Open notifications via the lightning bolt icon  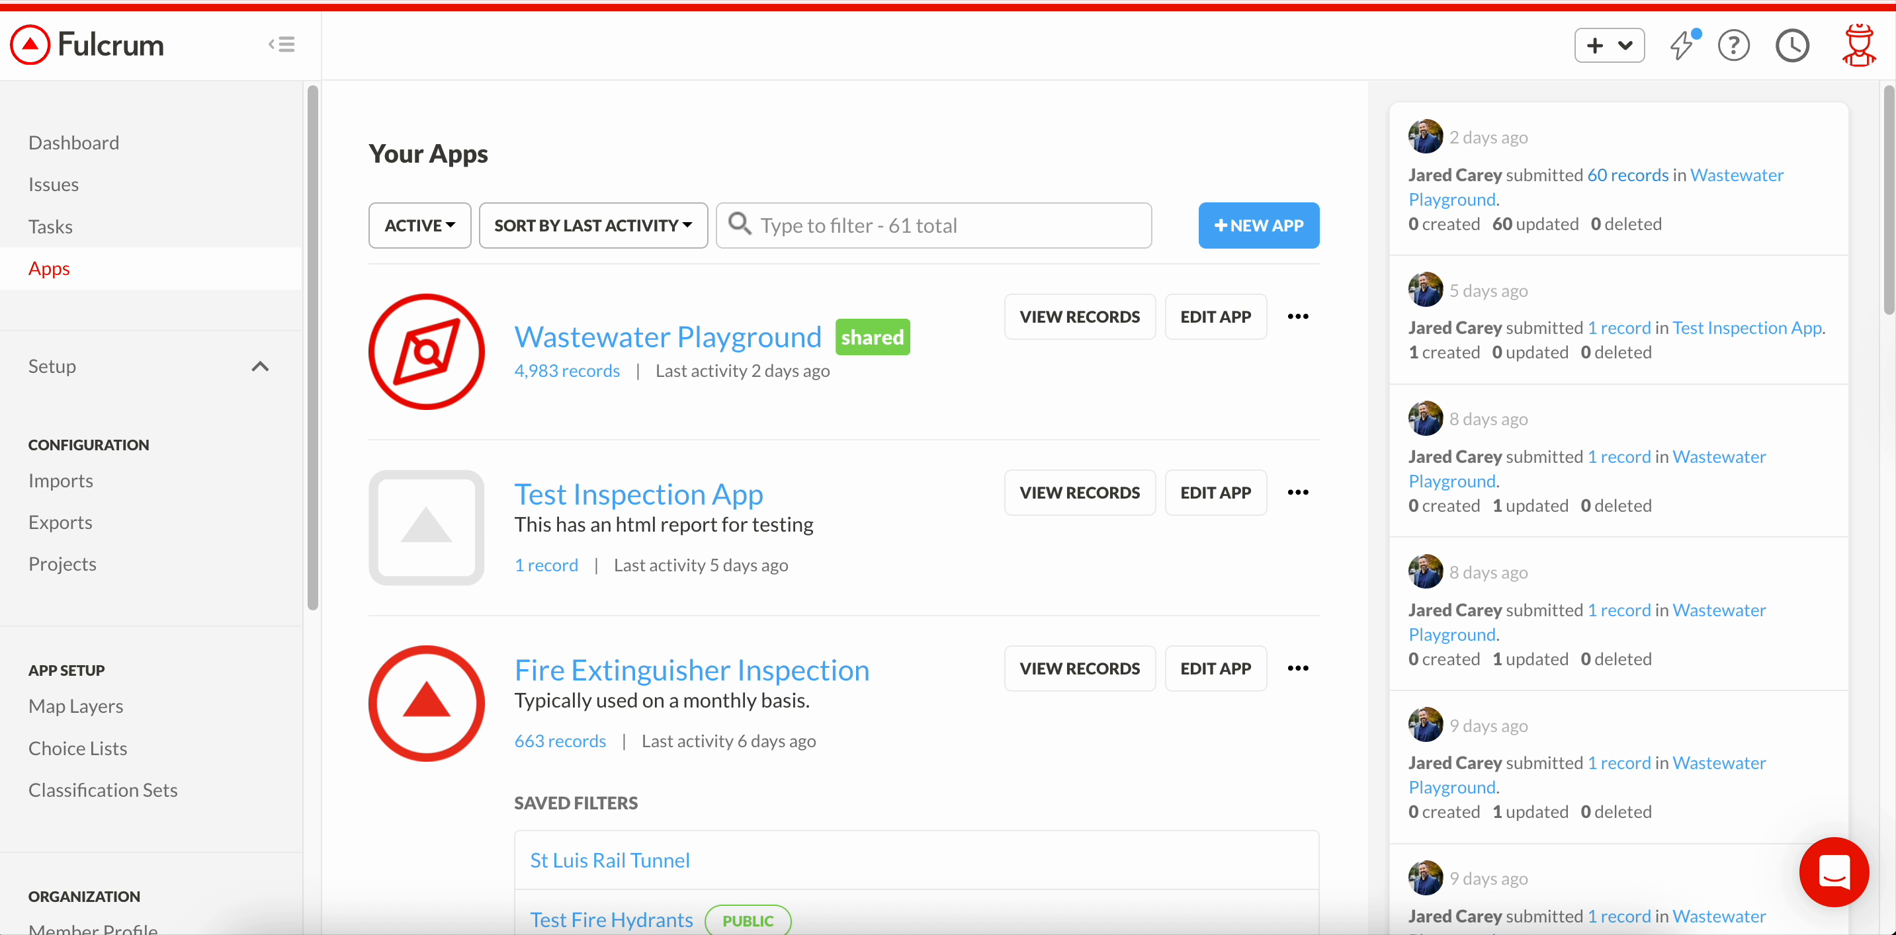point(1683,46)
